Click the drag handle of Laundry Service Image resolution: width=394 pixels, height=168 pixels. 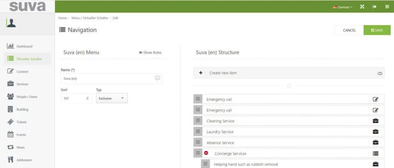click(198, 132)
